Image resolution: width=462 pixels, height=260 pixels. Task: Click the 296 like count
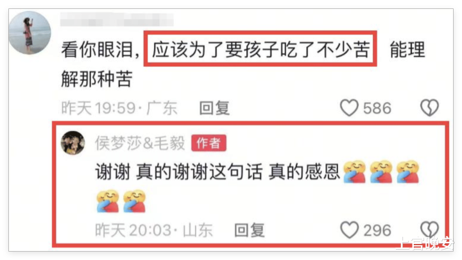(x=377, y=230)
